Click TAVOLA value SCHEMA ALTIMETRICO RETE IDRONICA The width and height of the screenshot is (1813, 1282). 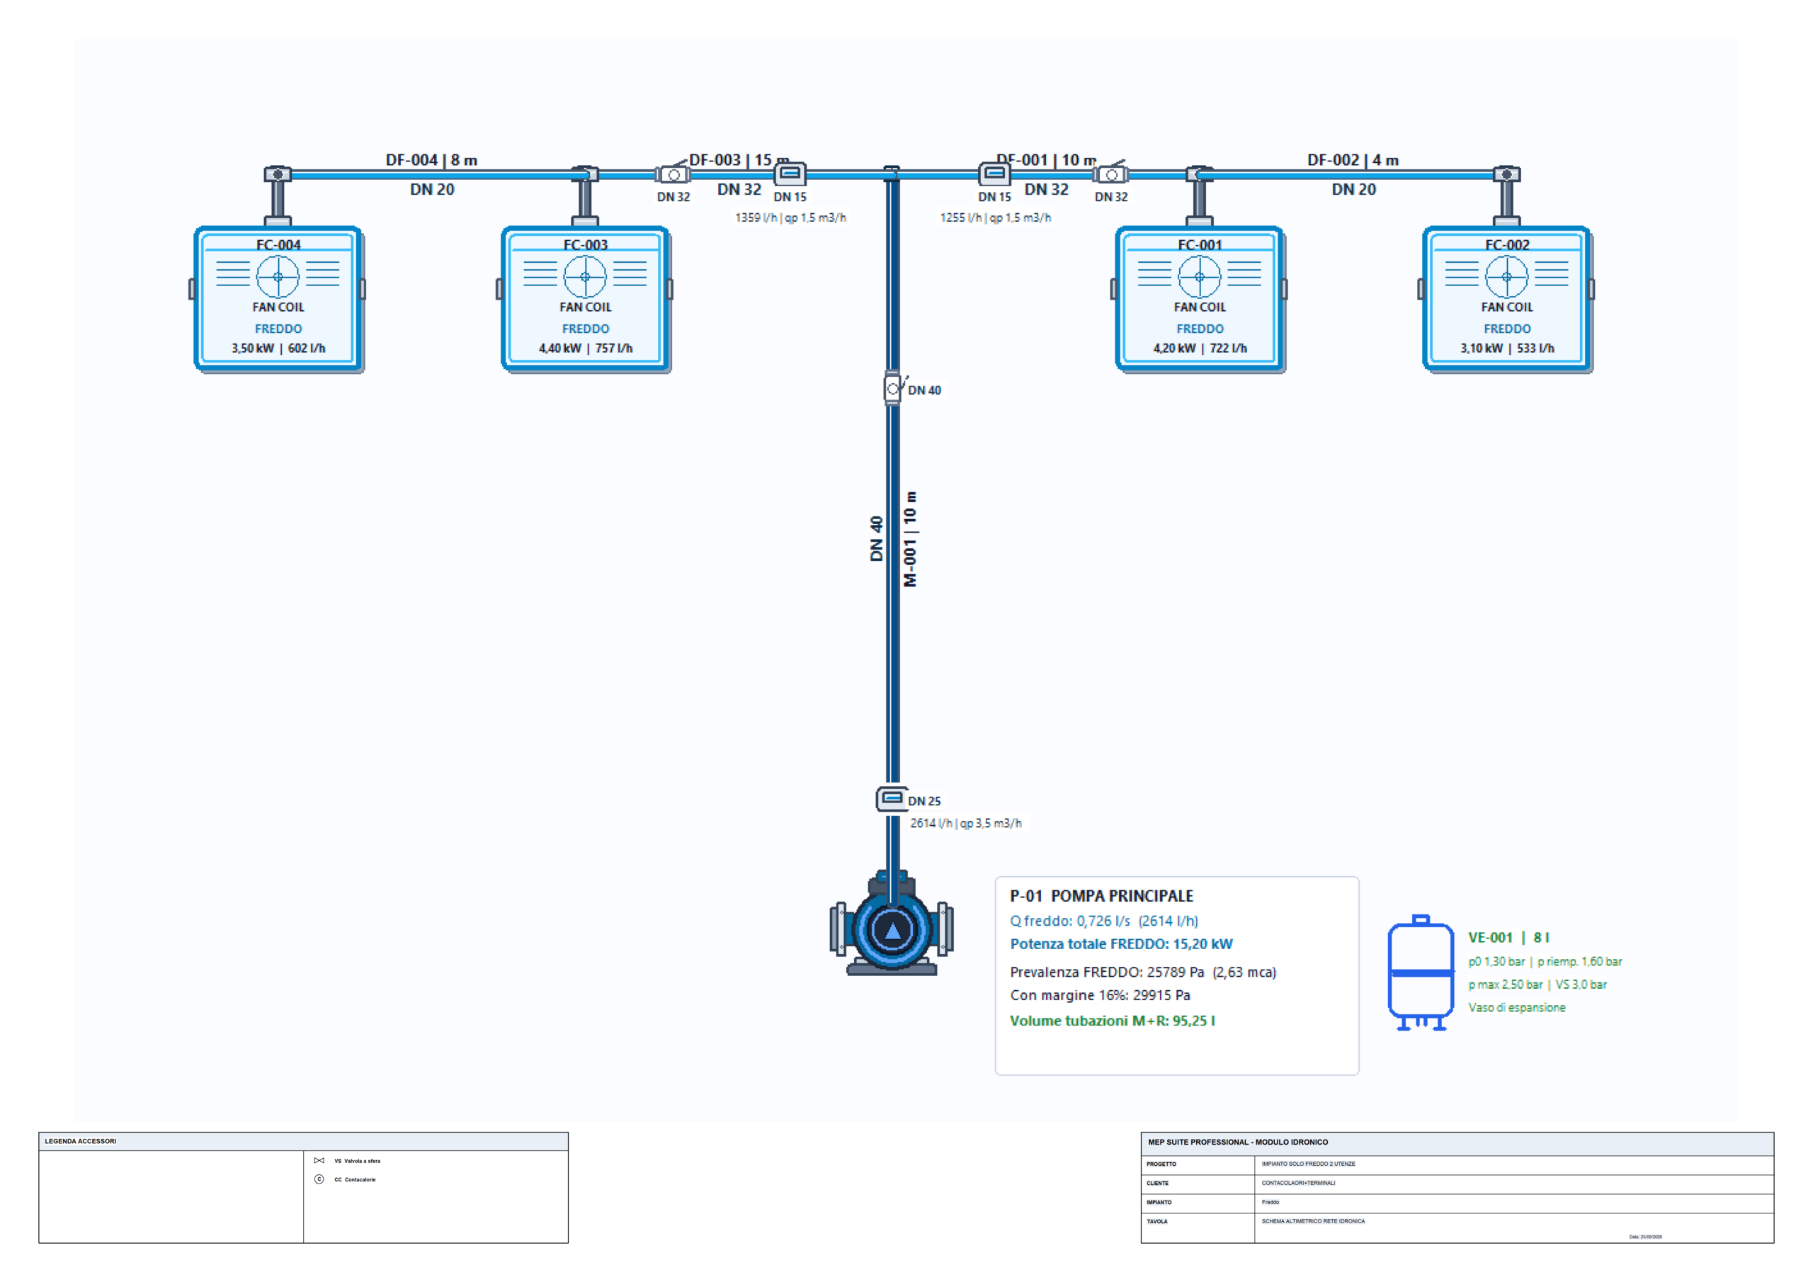[x=1312, y=1221]
